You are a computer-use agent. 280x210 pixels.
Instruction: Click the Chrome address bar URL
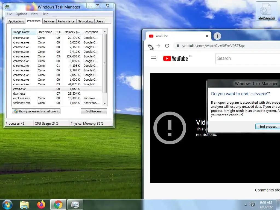click(x=213, y=46)
